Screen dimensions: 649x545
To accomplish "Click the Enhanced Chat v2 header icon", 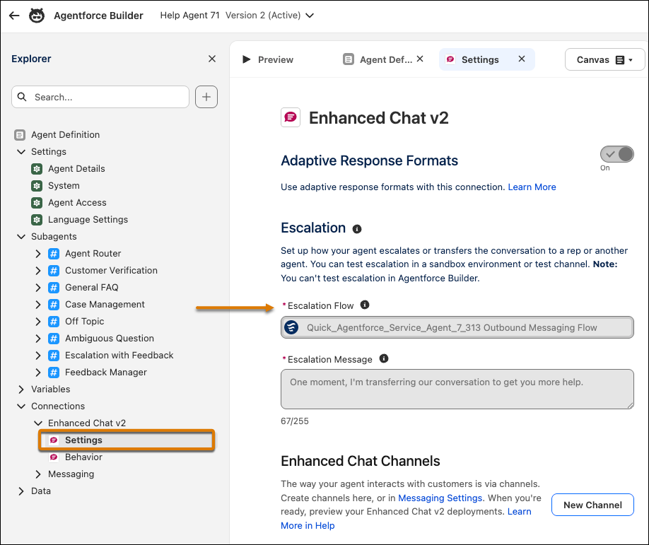I will pyautogui.click(x=291, y=117).
